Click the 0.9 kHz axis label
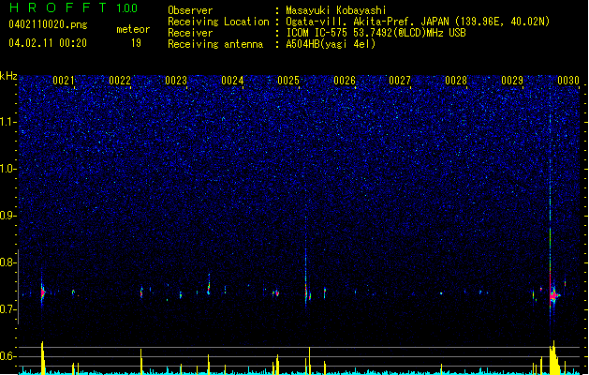 (8, 216)
